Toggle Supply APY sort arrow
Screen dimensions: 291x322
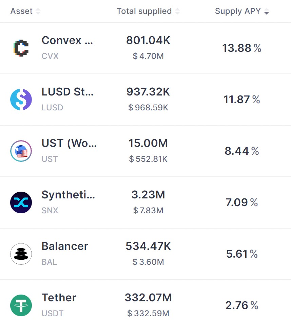pos(267,12)
